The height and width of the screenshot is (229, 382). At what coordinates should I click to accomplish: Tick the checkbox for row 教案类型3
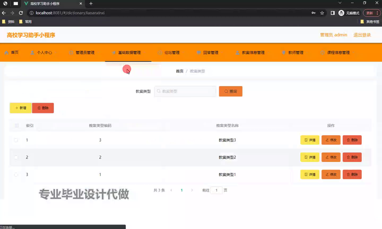pos(16,140)
